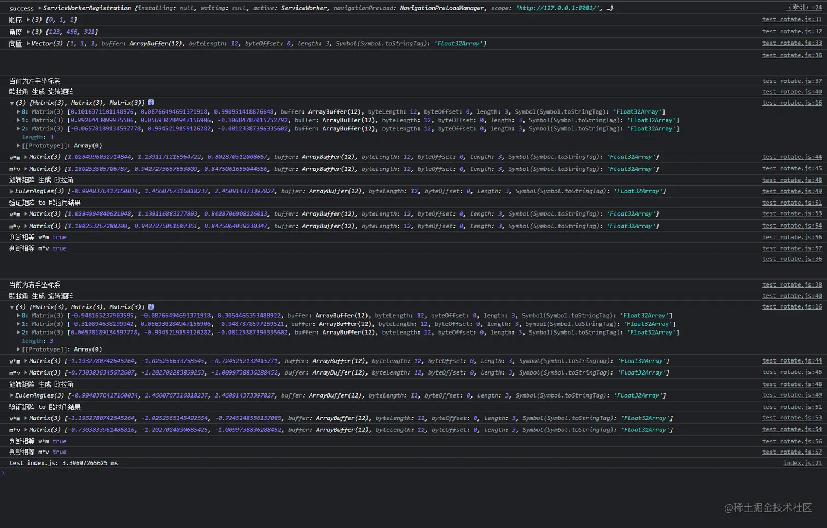Click the info icon beside the array containing -0.948165237903595

tap(151, 307)
